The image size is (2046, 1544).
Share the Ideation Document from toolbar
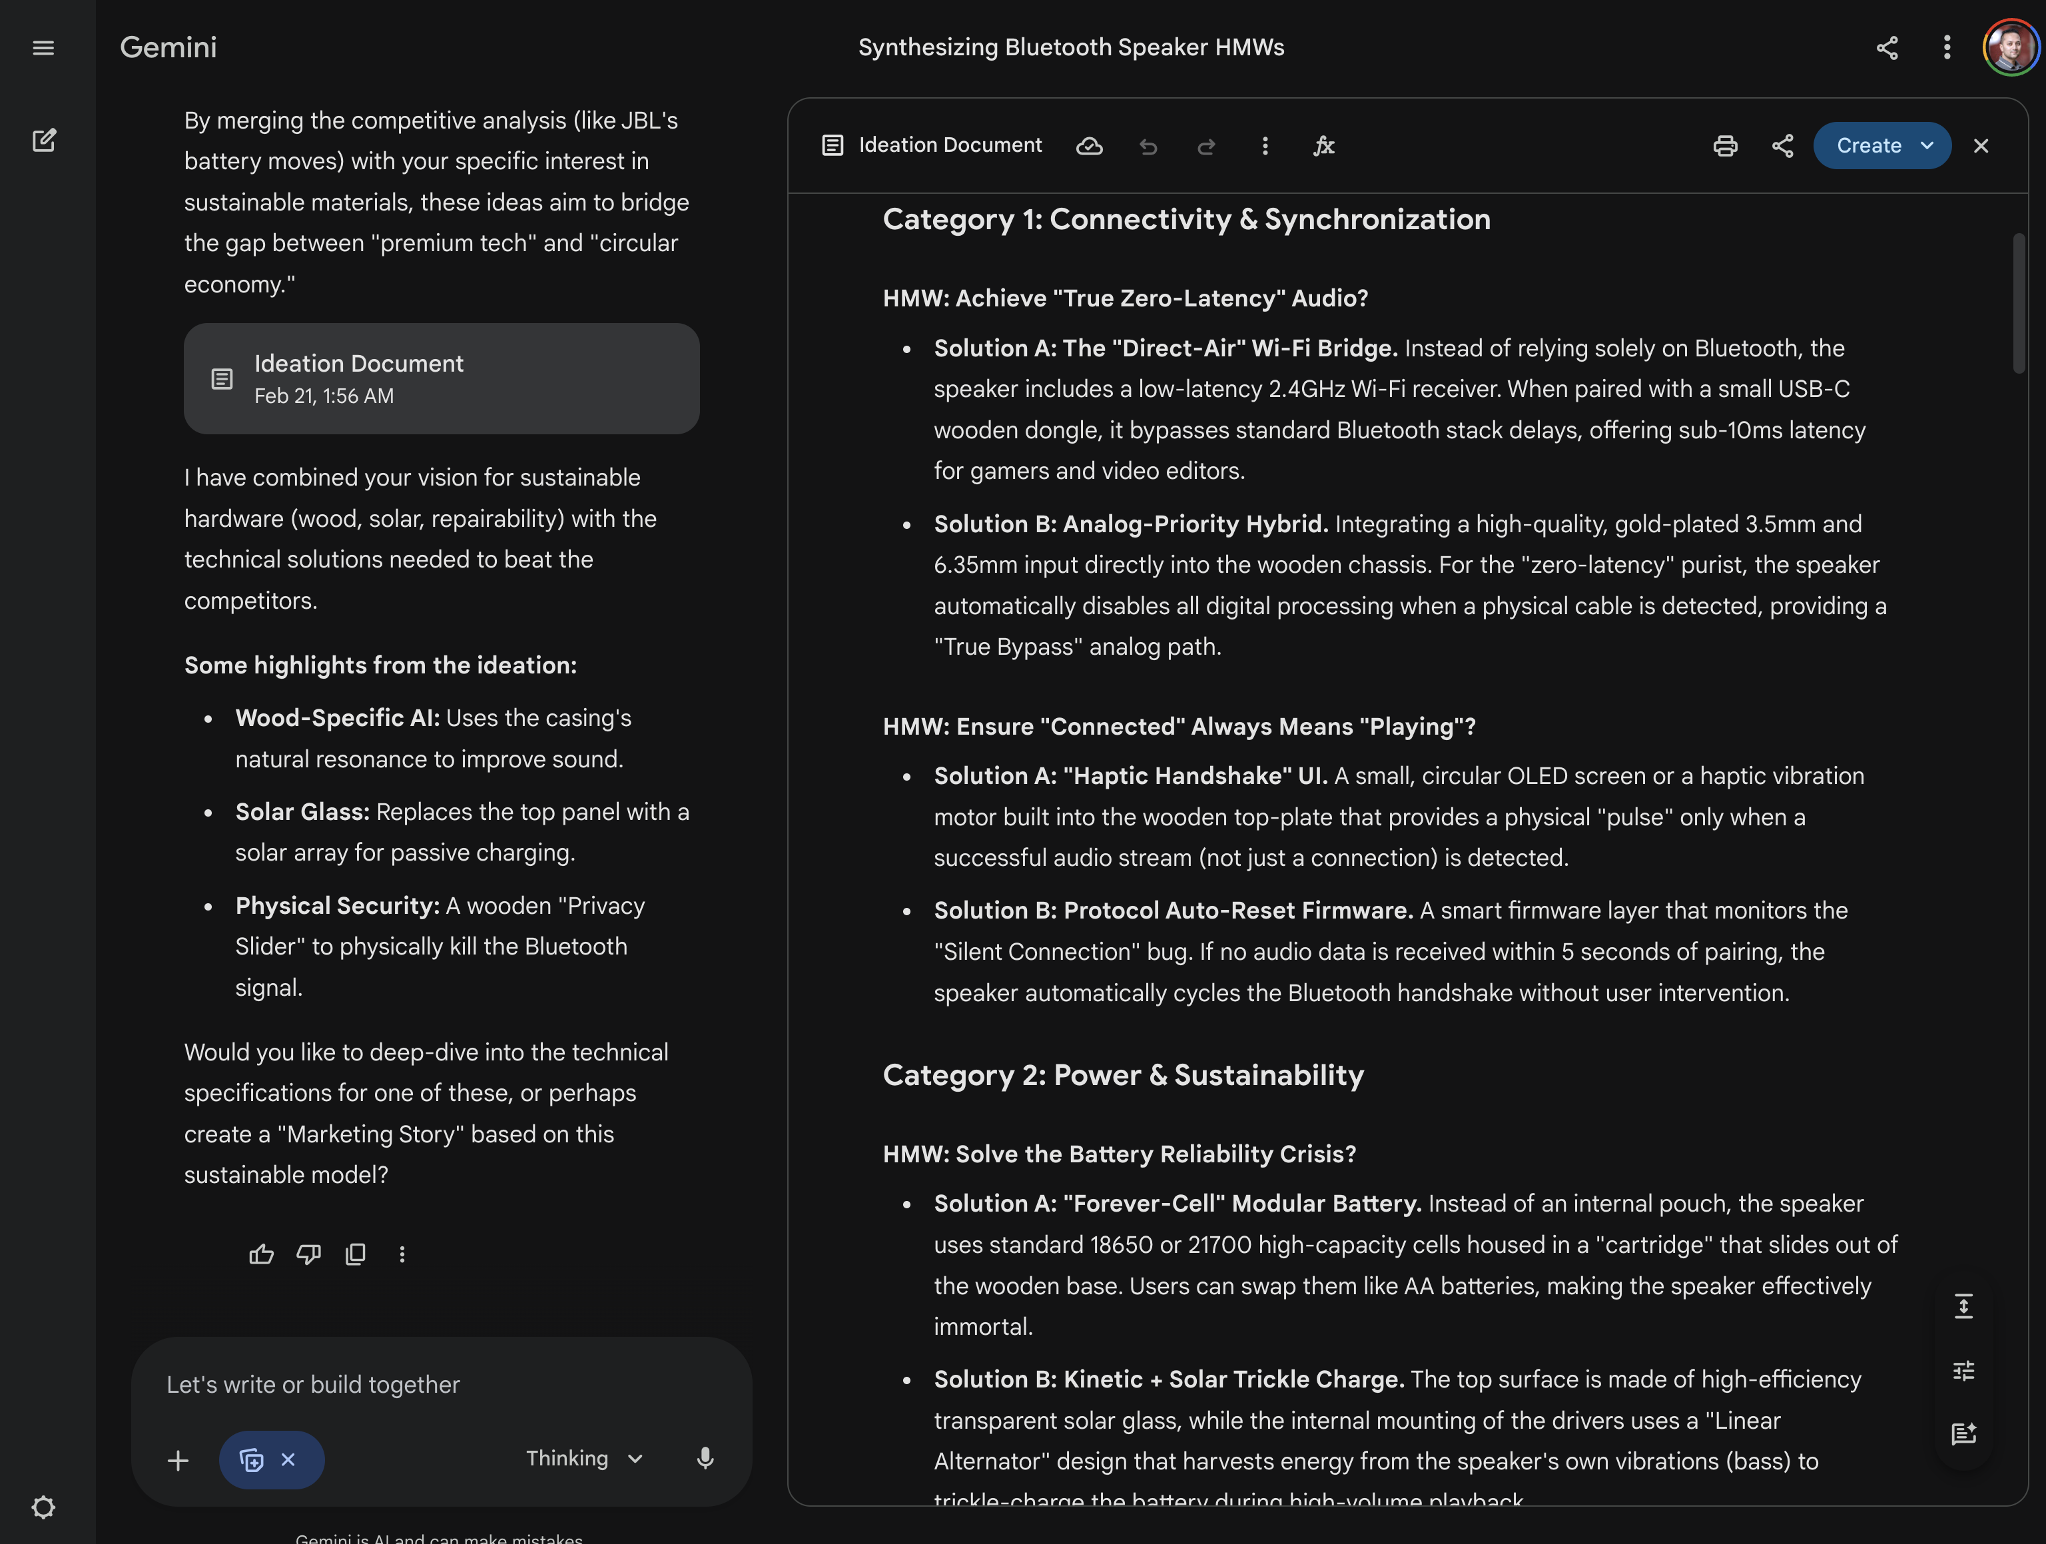1782,146
